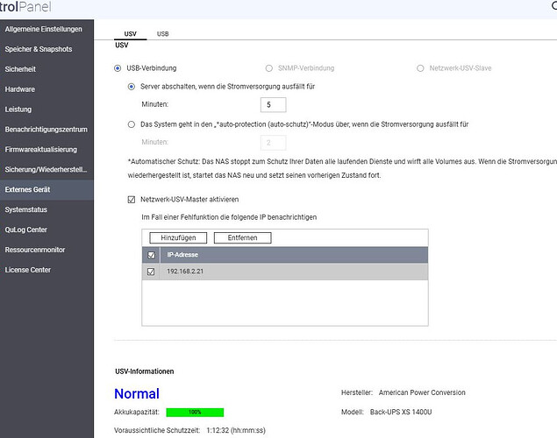Open the QuLog Center entry
The width and height of the screenshot is (557, 438).
point(26,230)
